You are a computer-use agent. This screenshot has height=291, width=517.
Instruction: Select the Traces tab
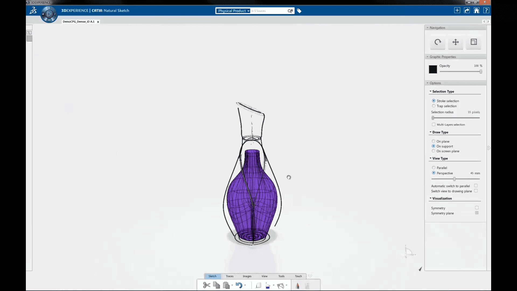tap(230, 276)
